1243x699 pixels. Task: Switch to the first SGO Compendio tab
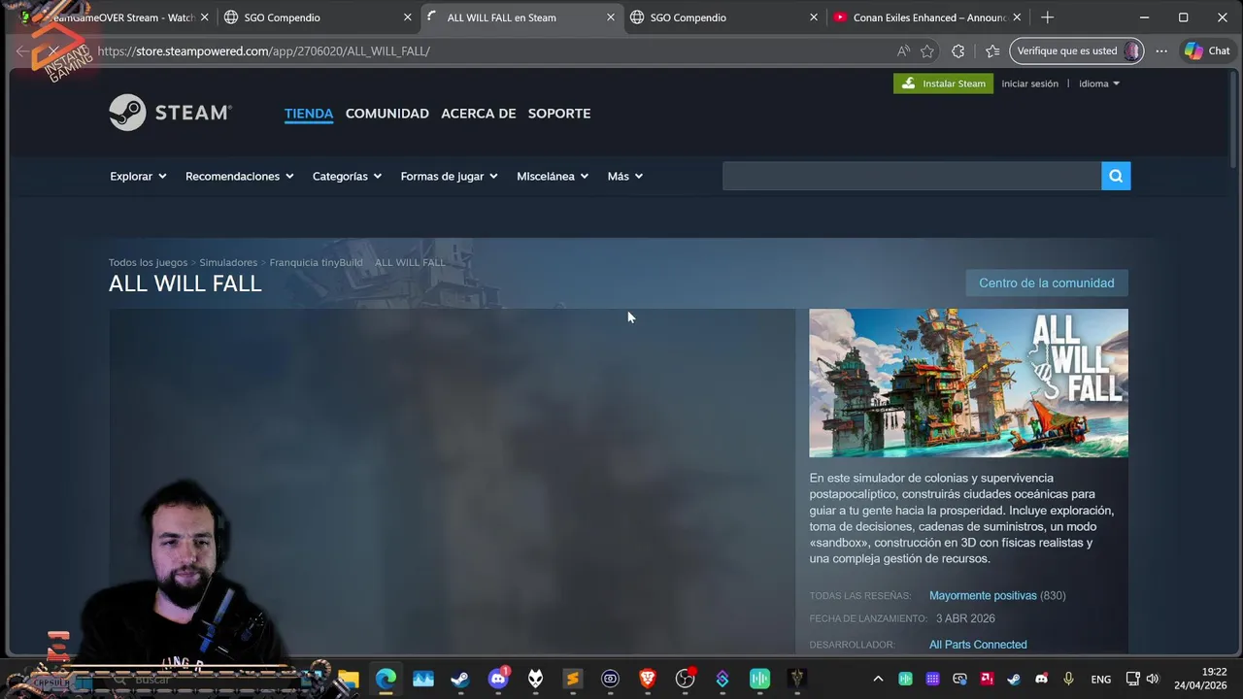pos(317,17)
